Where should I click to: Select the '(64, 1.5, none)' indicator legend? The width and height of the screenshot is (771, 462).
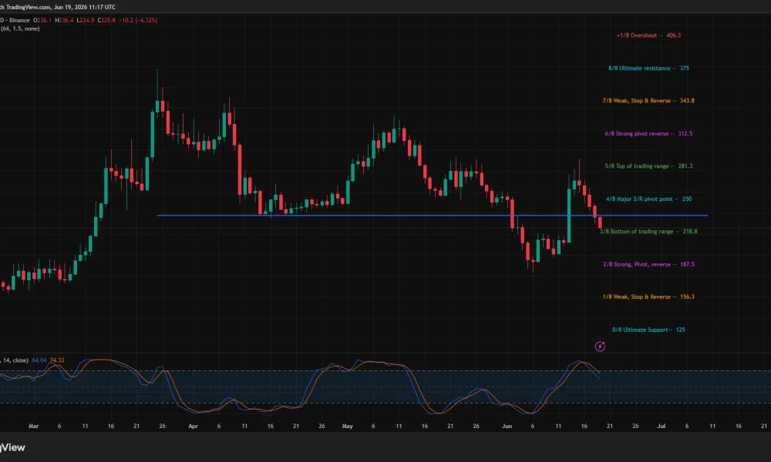tap(20, 28)
